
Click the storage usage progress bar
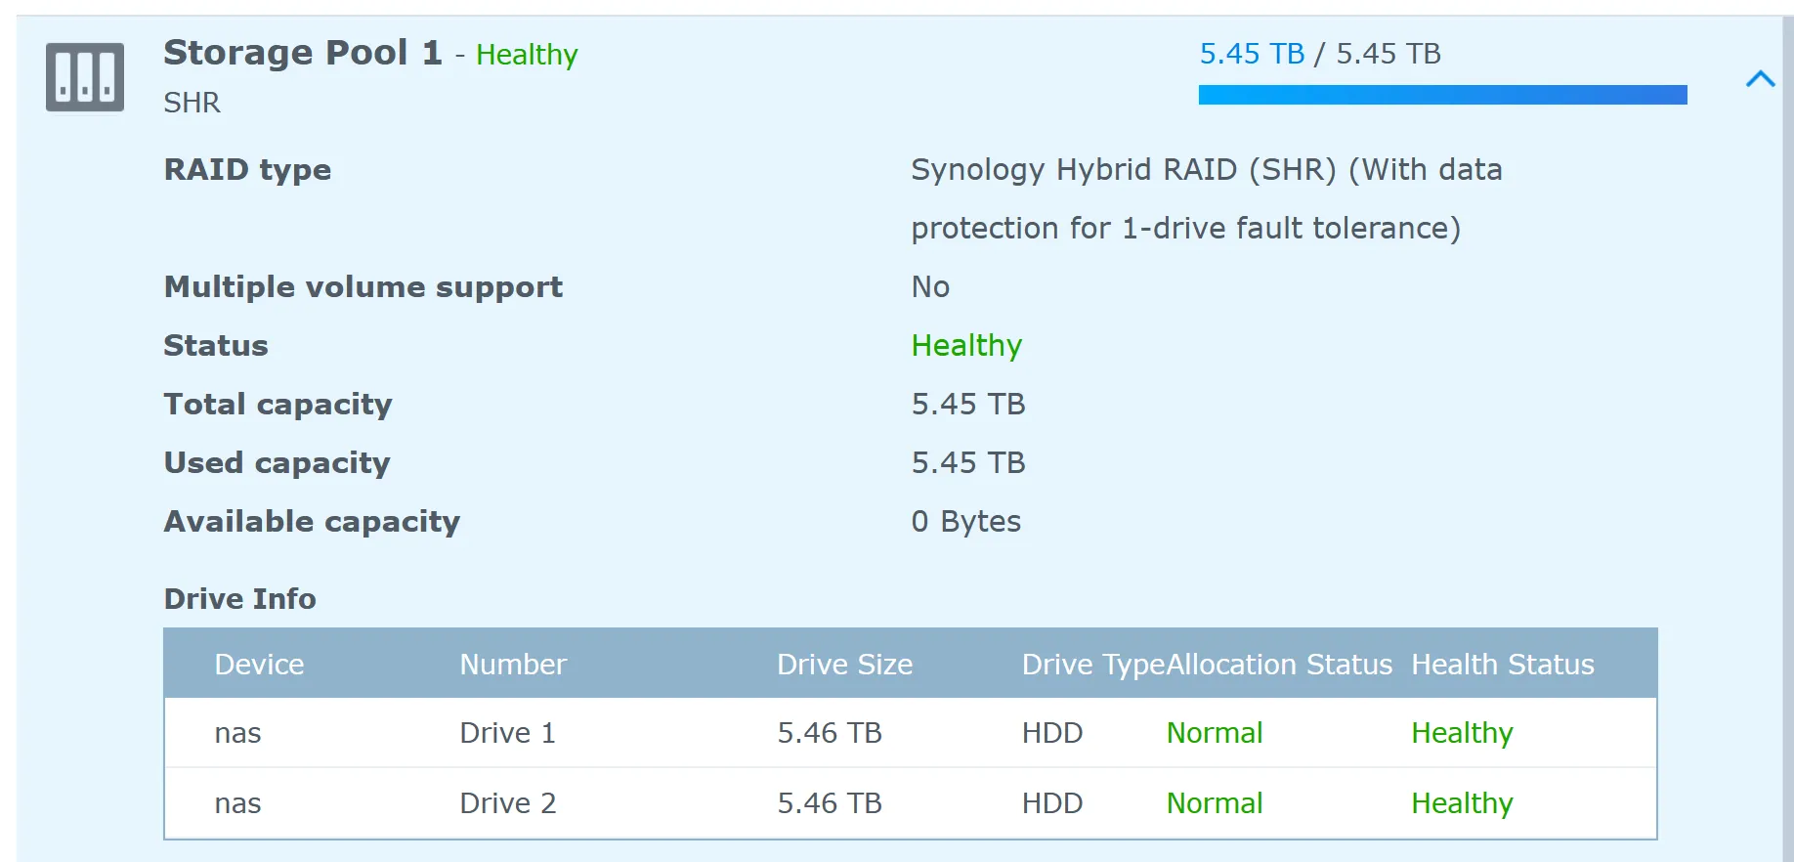click(x=1442, y=95)
